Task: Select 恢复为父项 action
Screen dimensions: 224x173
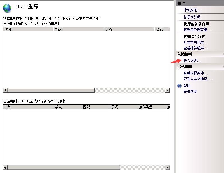Action: [192, 17]
